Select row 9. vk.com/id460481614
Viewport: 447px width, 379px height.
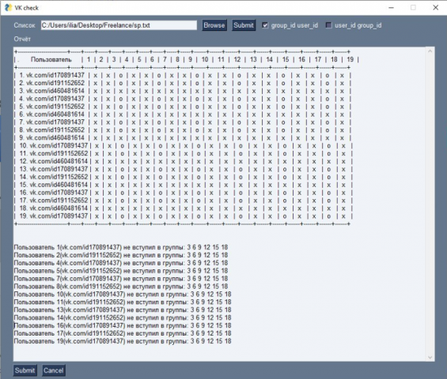point(183,137)
